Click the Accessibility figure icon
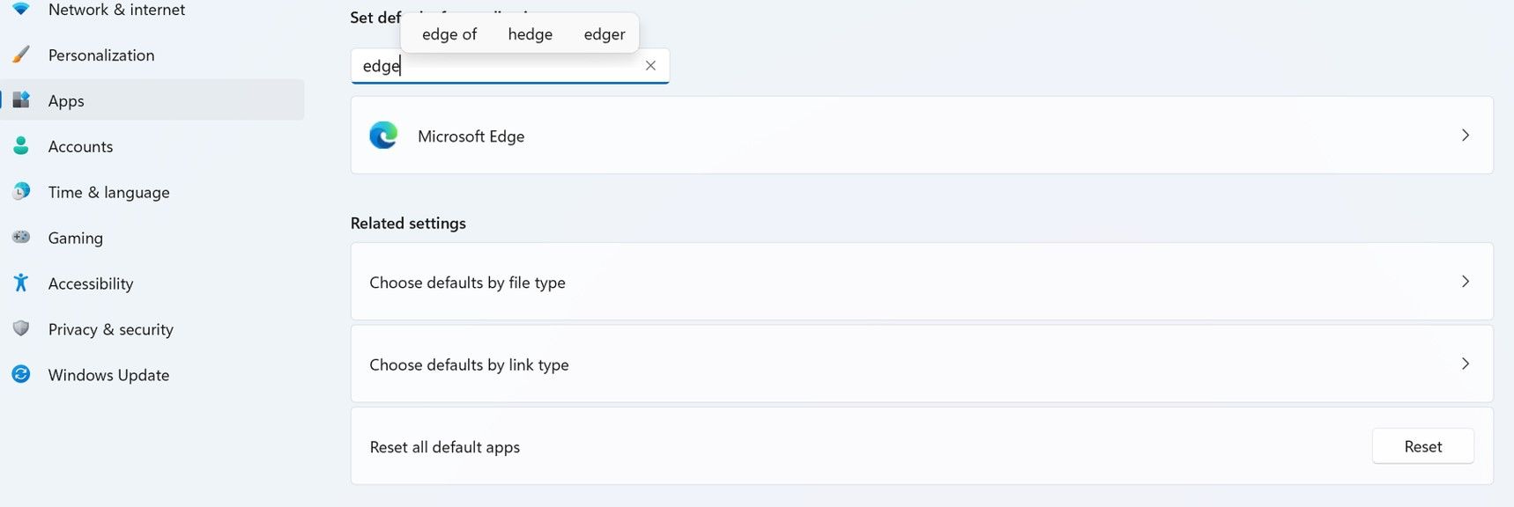The height and width of the screenshot is (507, 1514). click(x=21, y=283)
